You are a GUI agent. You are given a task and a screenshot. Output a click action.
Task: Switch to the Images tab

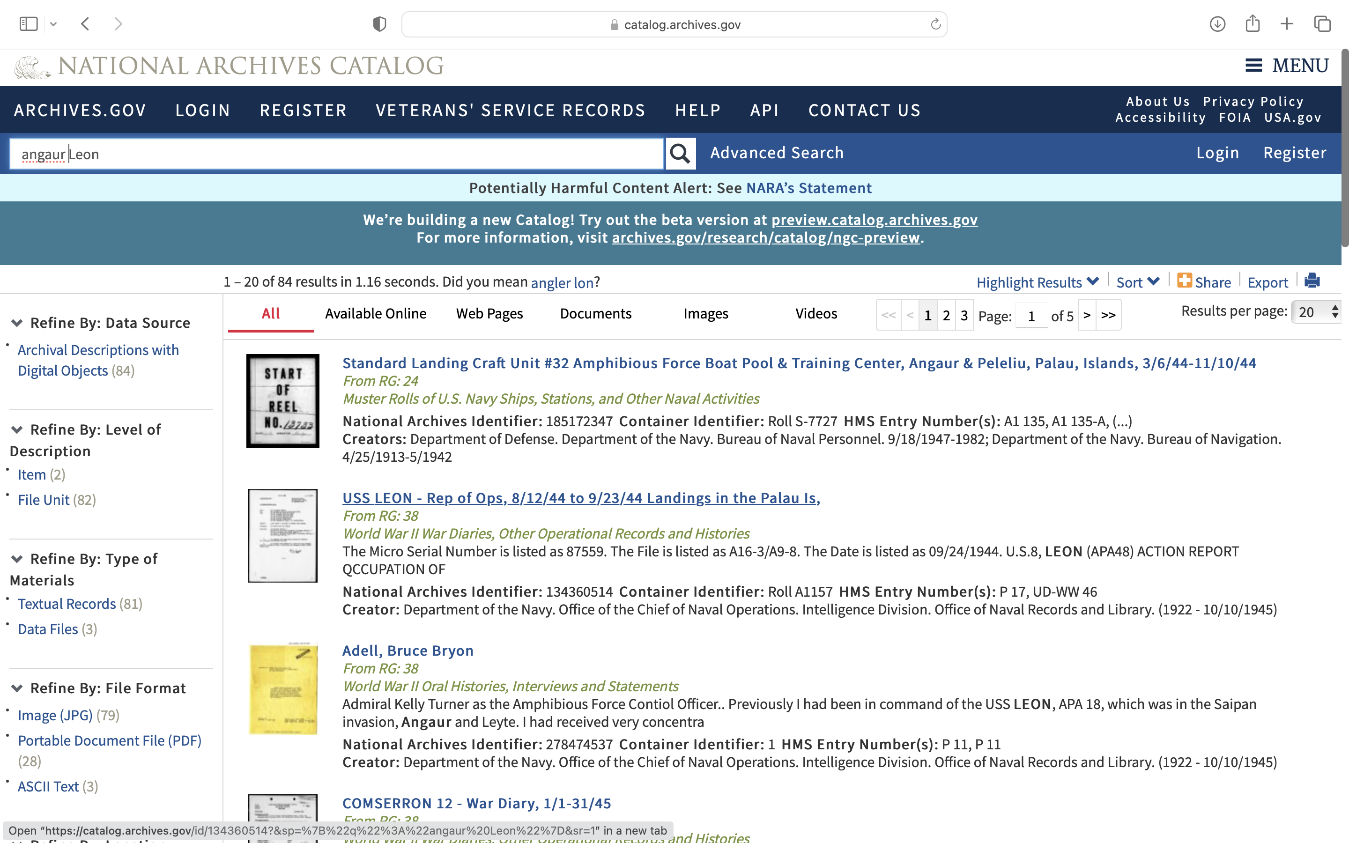tap(705, 313)
